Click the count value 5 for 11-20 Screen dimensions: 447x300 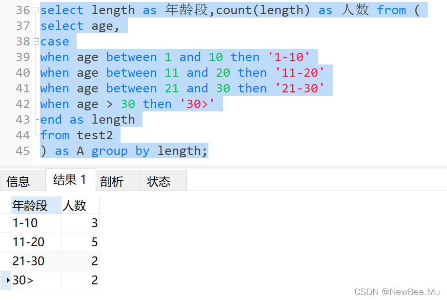click(81, 242)
